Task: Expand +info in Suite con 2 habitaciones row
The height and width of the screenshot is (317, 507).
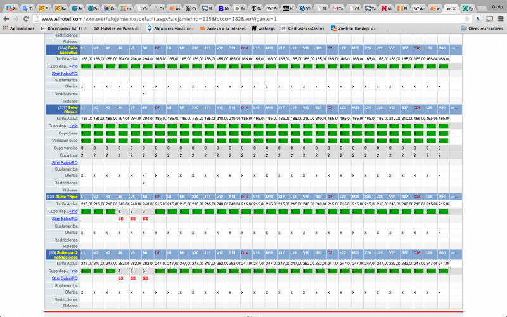Action: tap(73, 271)
